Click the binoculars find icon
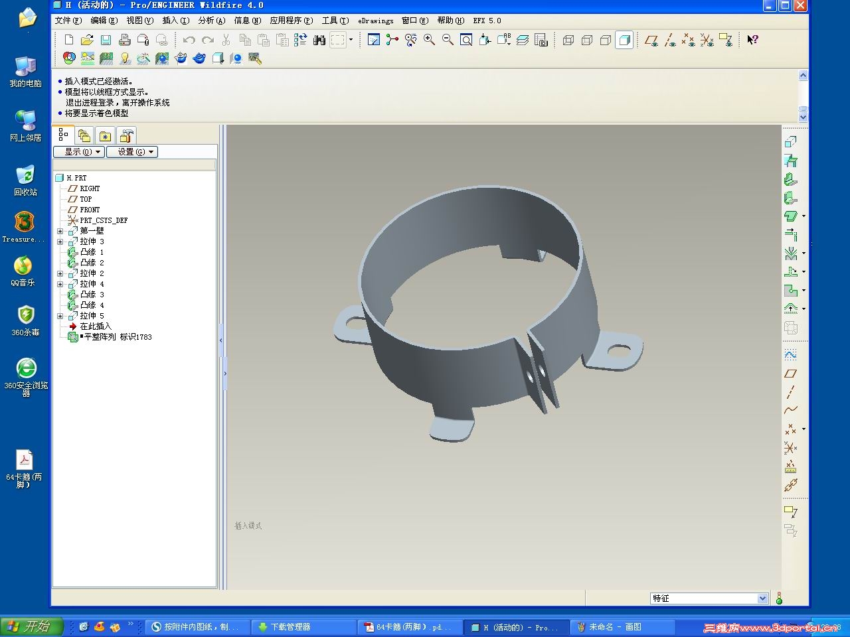 pyautogui.click(x=319, y=40)
